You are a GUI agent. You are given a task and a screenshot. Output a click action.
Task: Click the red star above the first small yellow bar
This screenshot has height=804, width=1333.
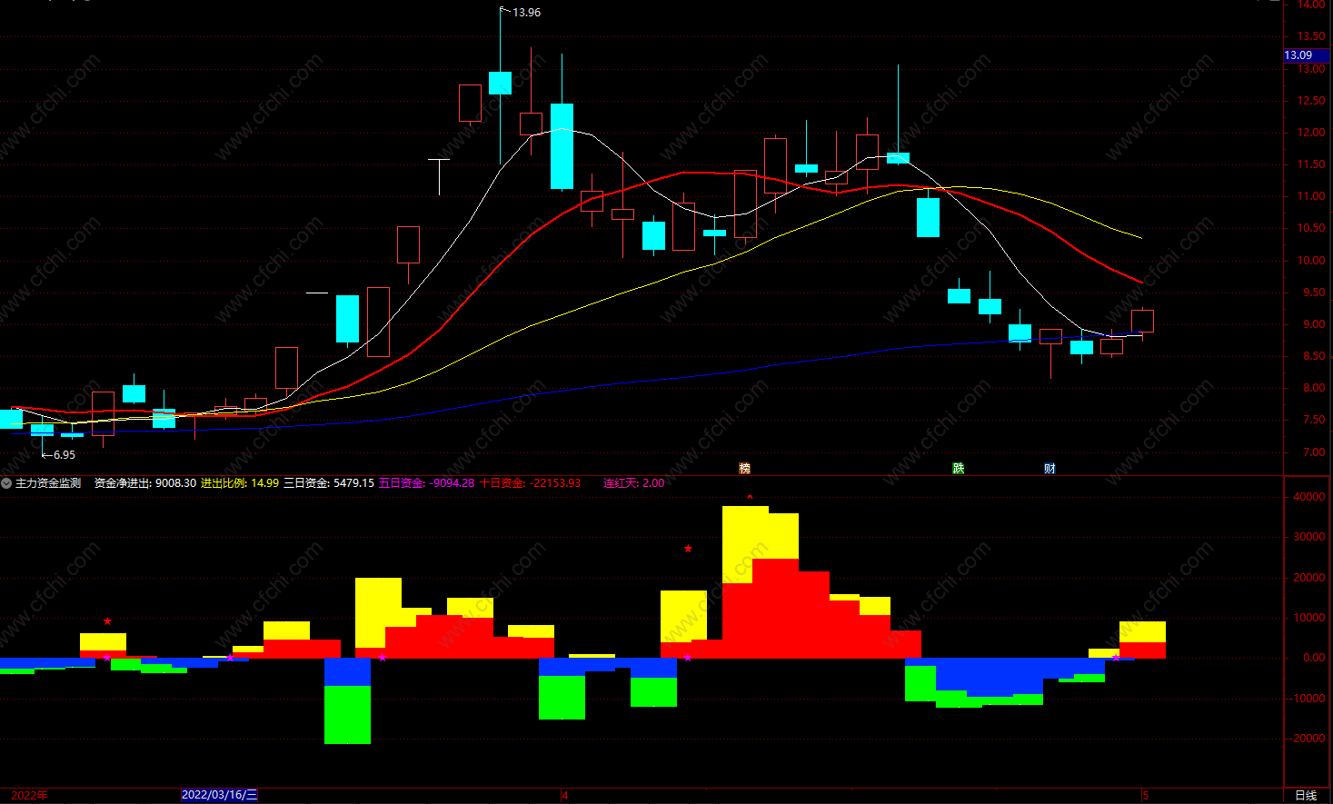107,621
